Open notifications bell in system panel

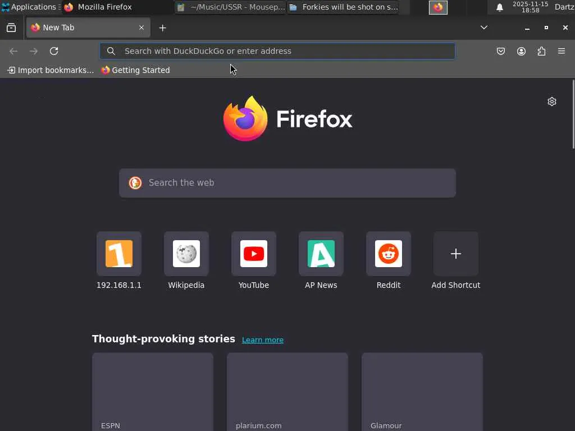[x=499, y=7]
